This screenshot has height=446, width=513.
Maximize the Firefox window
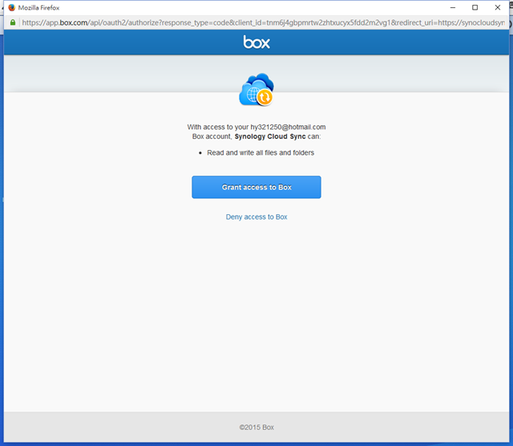coord(475,7)
